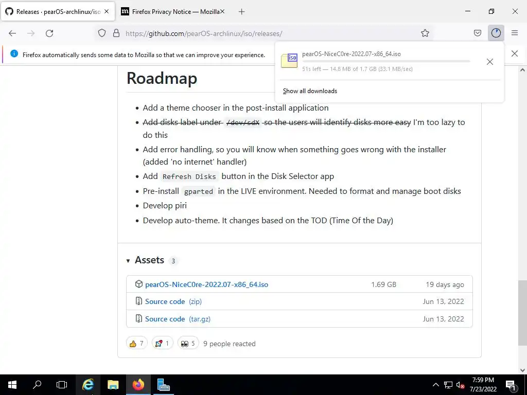Dismiss the Firefox data notification bar

coord(514,53)
